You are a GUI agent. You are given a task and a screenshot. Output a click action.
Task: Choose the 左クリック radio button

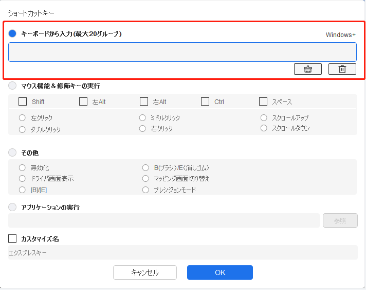[22, 118]
